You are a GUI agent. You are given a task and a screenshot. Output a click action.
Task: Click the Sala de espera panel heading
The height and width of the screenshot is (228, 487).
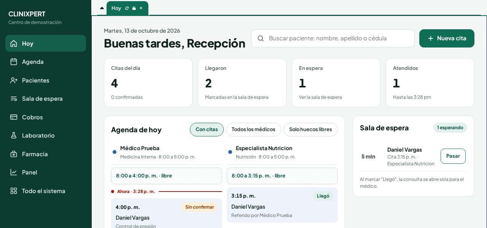tap(384, 128)
